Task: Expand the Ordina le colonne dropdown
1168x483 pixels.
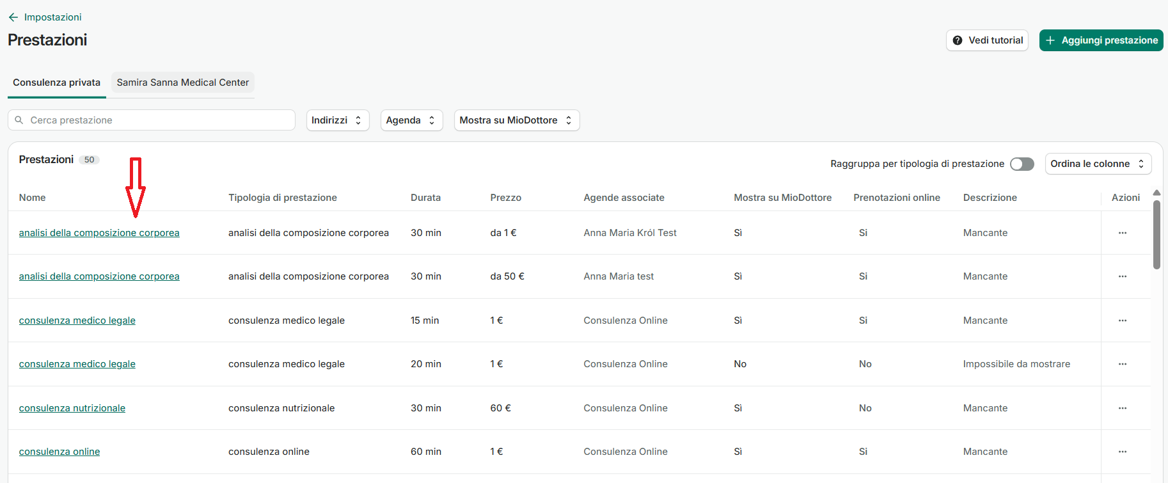Action: tap(1098, 164)
